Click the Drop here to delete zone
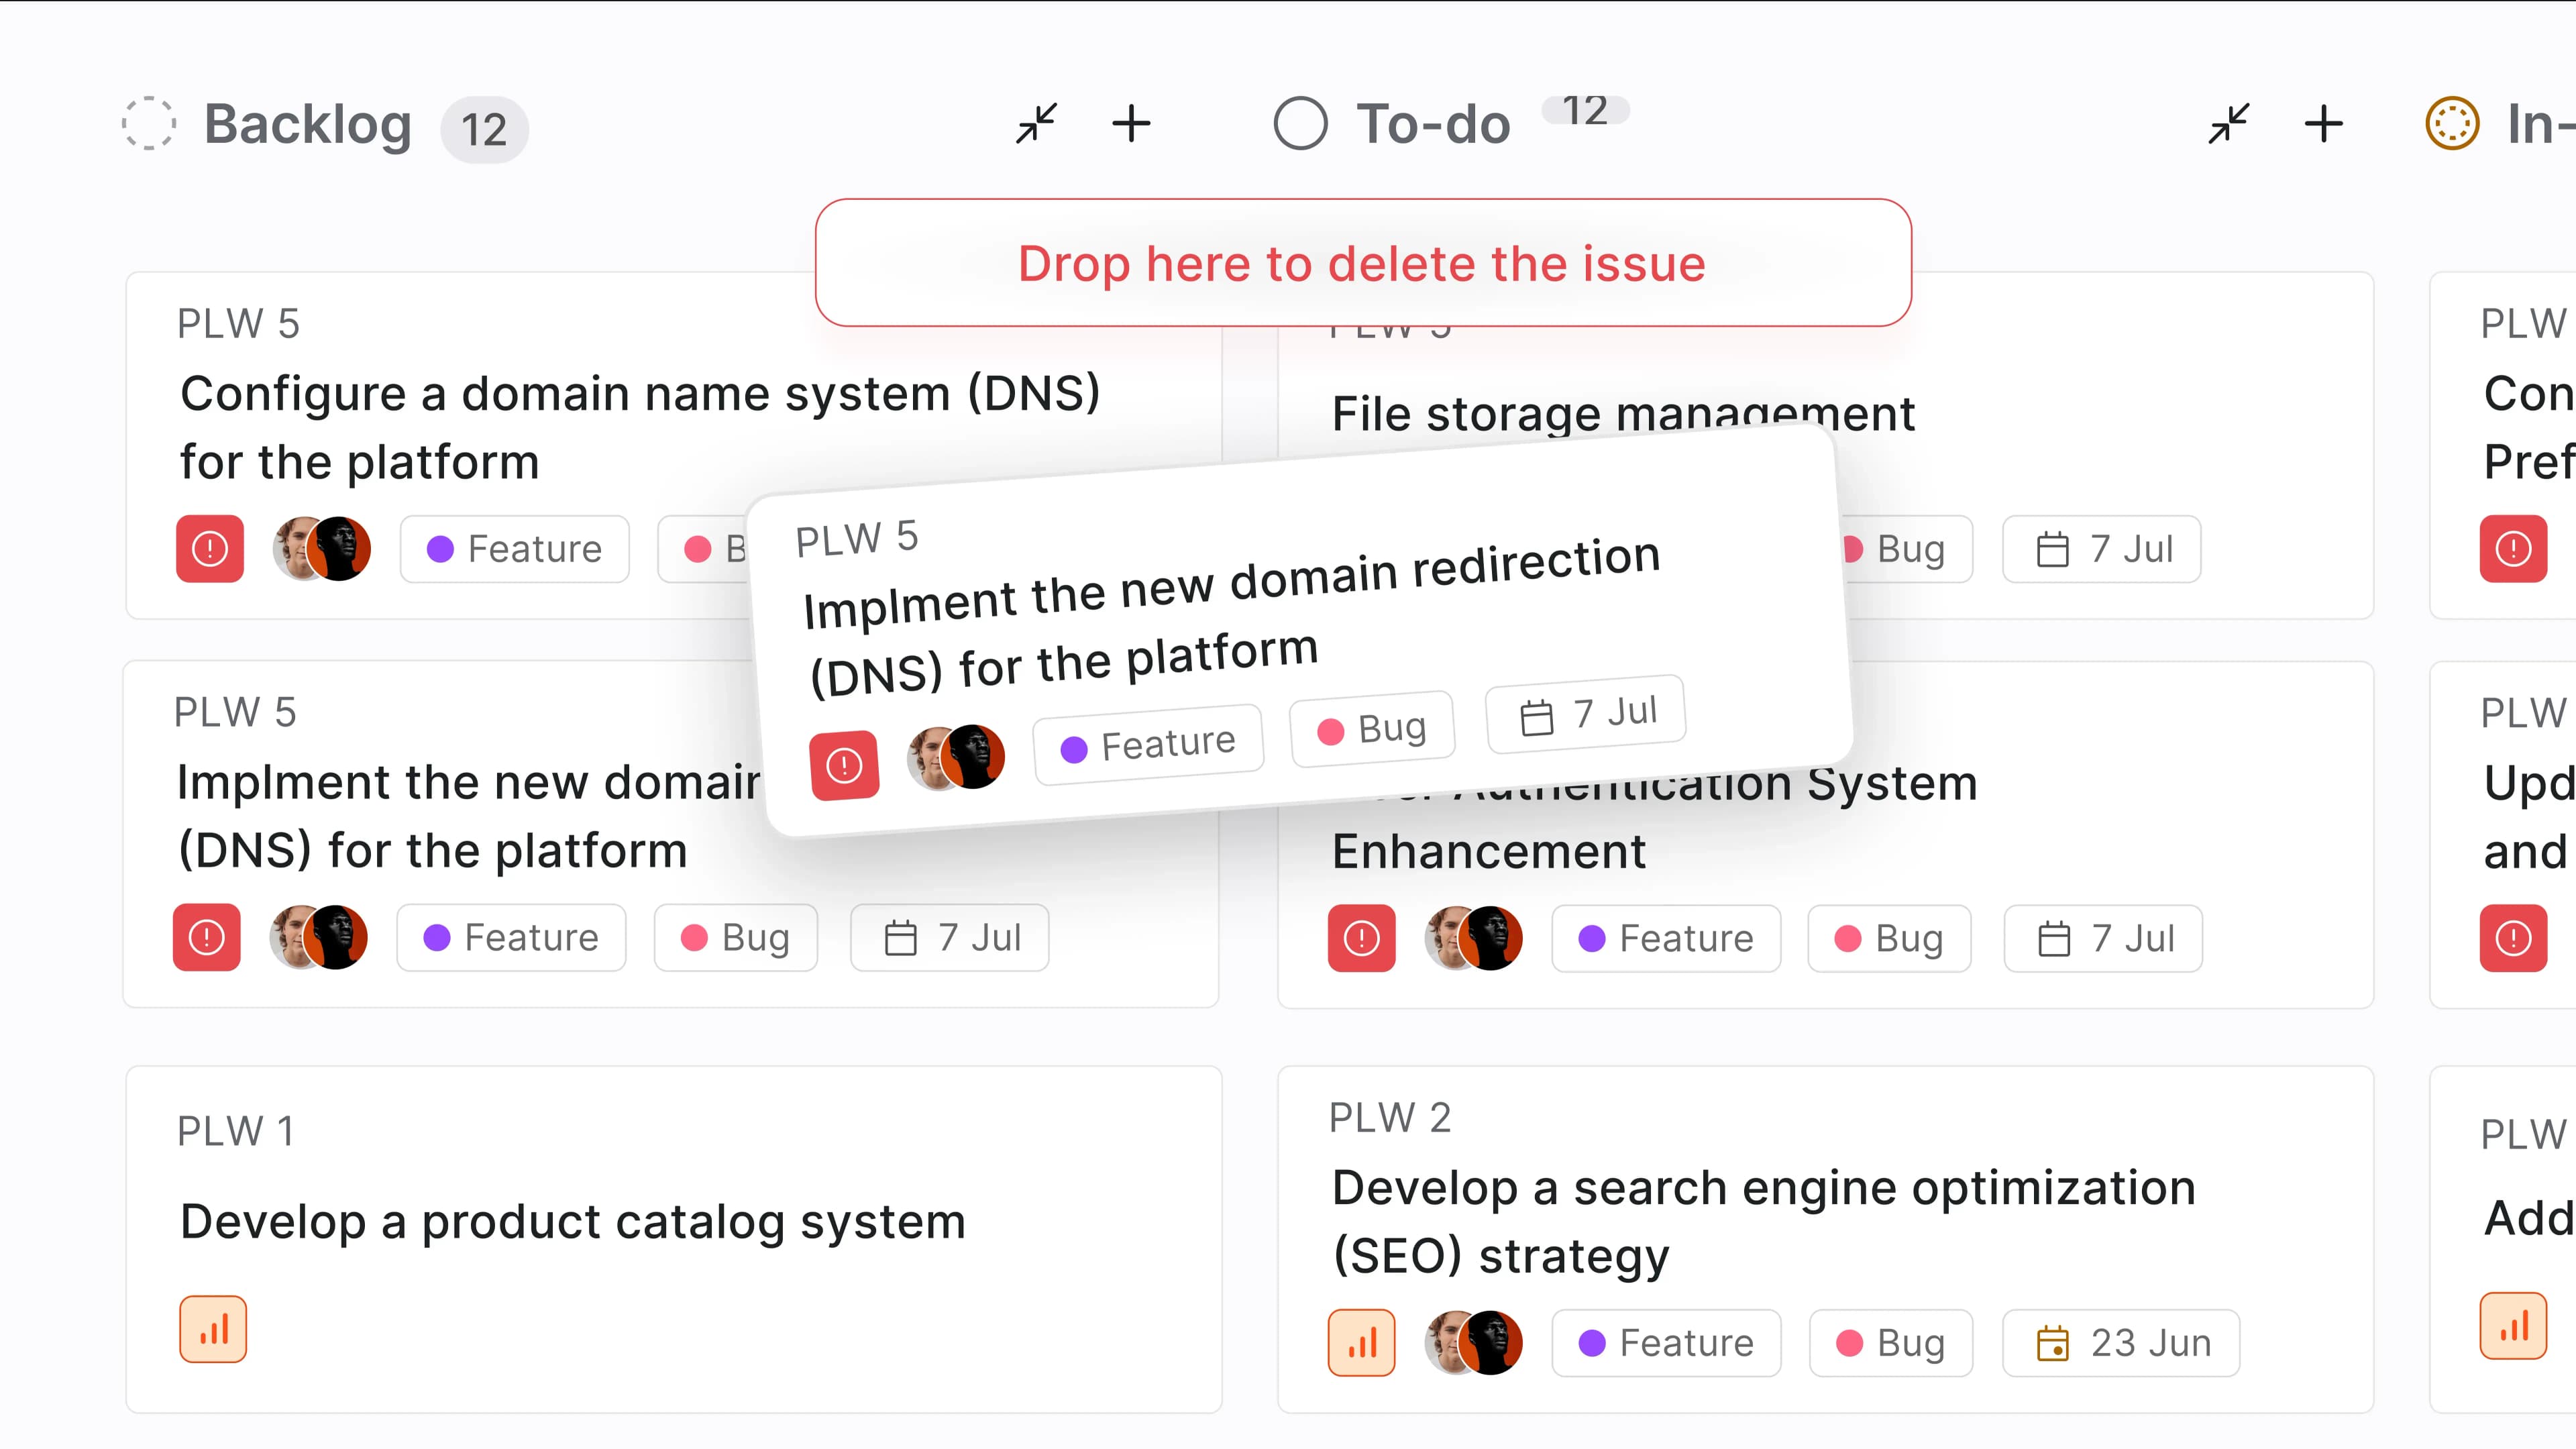 point(1363,263)
